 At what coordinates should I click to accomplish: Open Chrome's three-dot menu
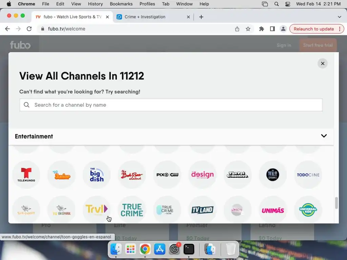(x=340, y=29)
